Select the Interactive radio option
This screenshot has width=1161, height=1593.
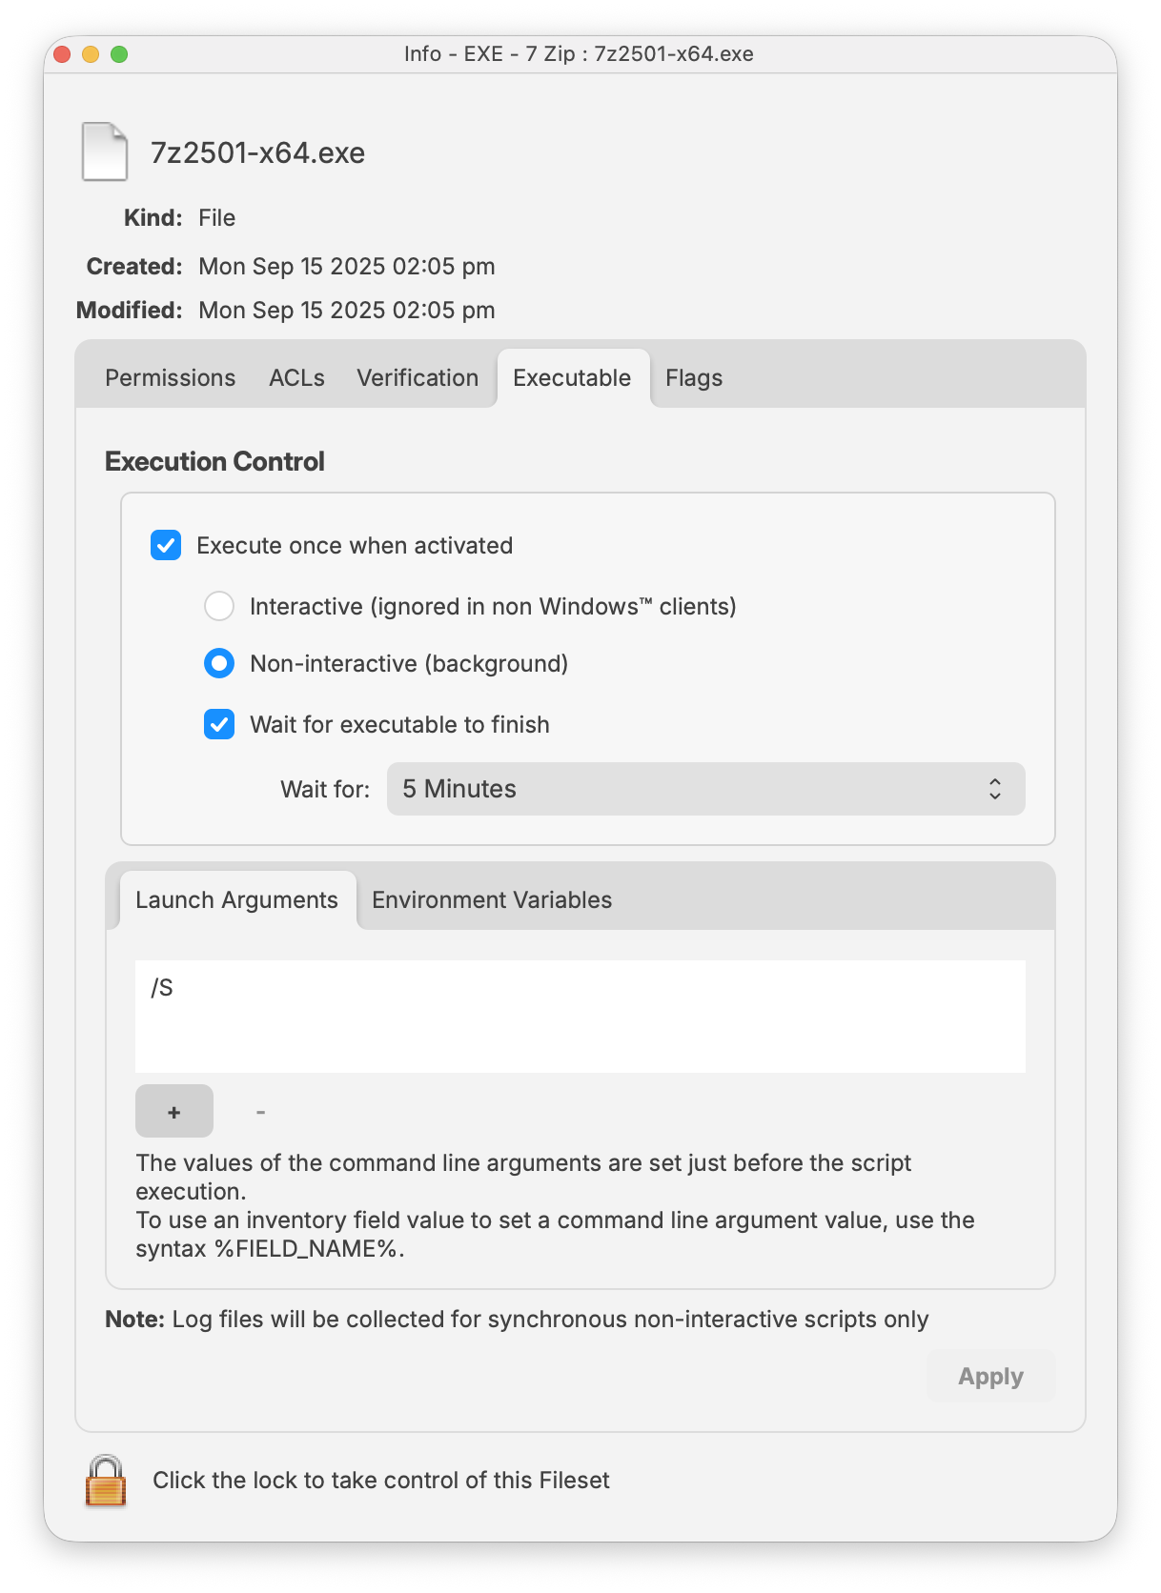(219, 606)
